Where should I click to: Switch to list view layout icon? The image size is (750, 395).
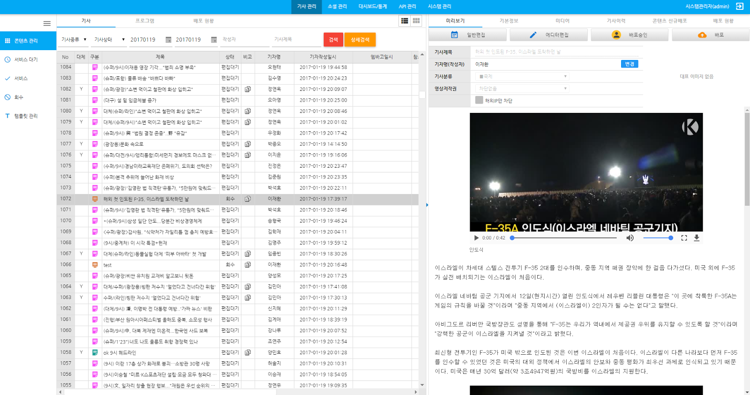pos(405,21)
